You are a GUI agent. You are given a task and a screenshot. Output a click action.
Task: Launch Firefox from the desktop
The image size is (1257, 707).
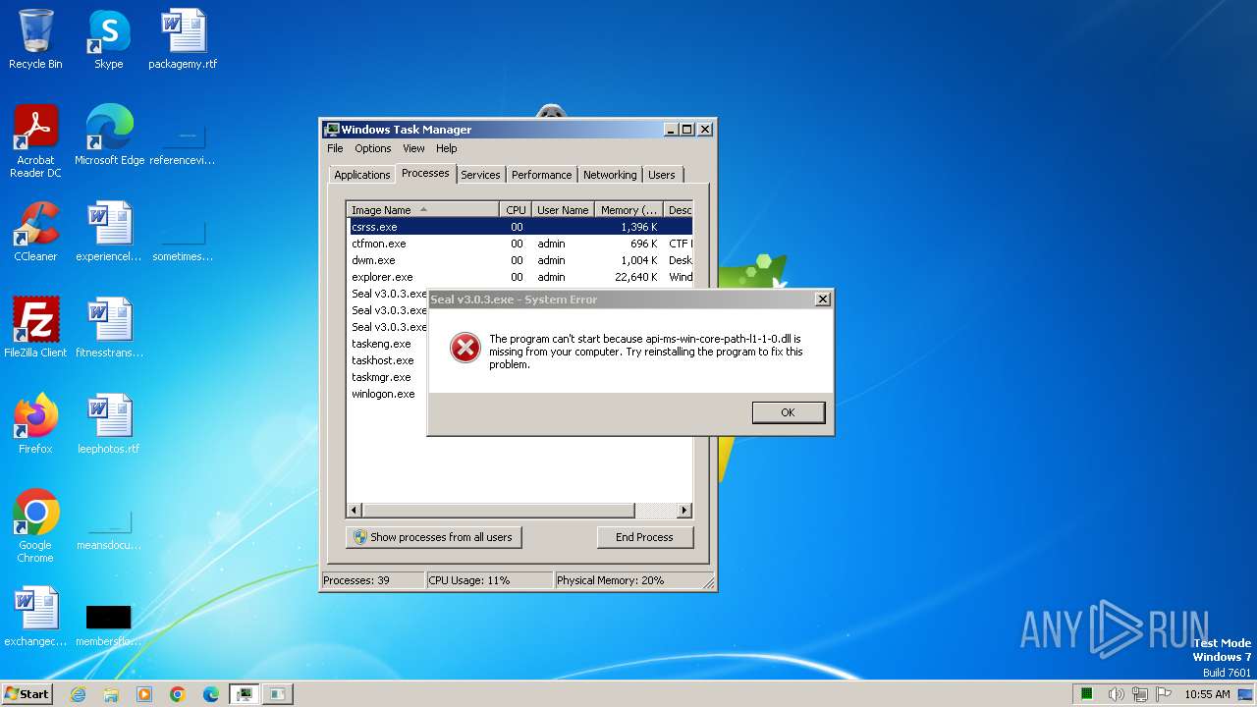click(x=35, y=424)
